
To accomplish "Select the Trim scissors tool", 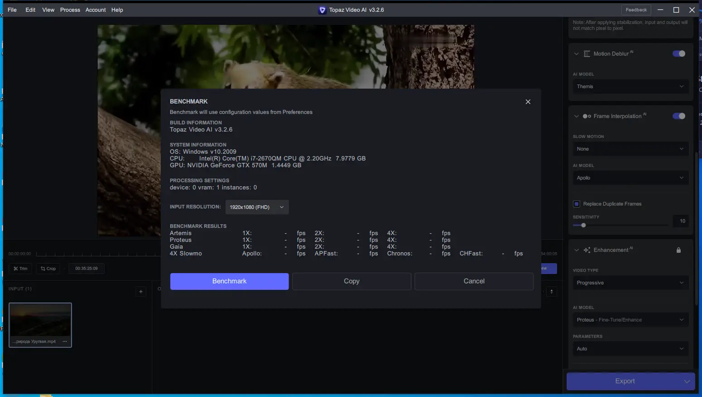I will click(x=20, y=268).
